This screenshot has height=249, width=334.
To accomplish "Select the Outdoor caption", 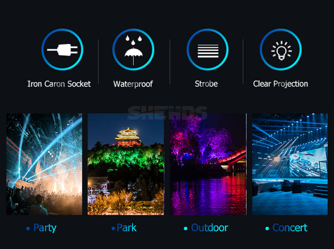I will click(209, 228).
